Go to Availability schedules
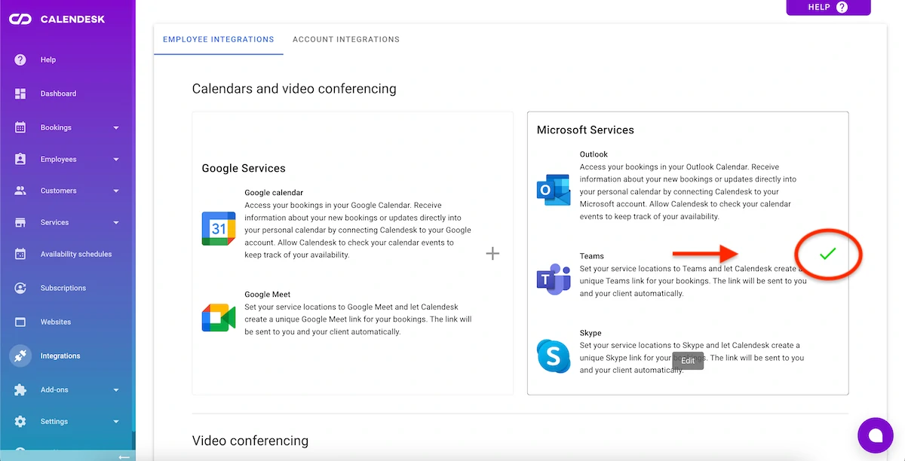The width and height of the screenshot is (905, 461). click(75, 255)
